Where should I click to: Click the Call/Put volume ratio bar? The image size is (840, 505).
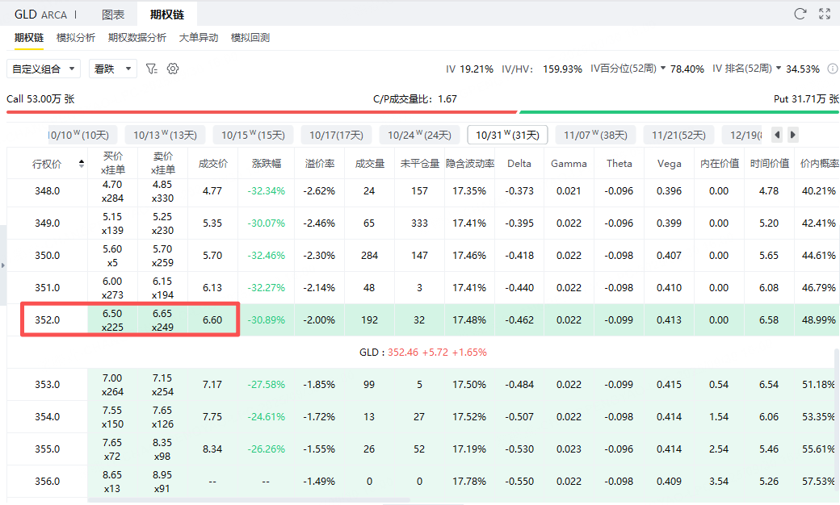point(422,112)
